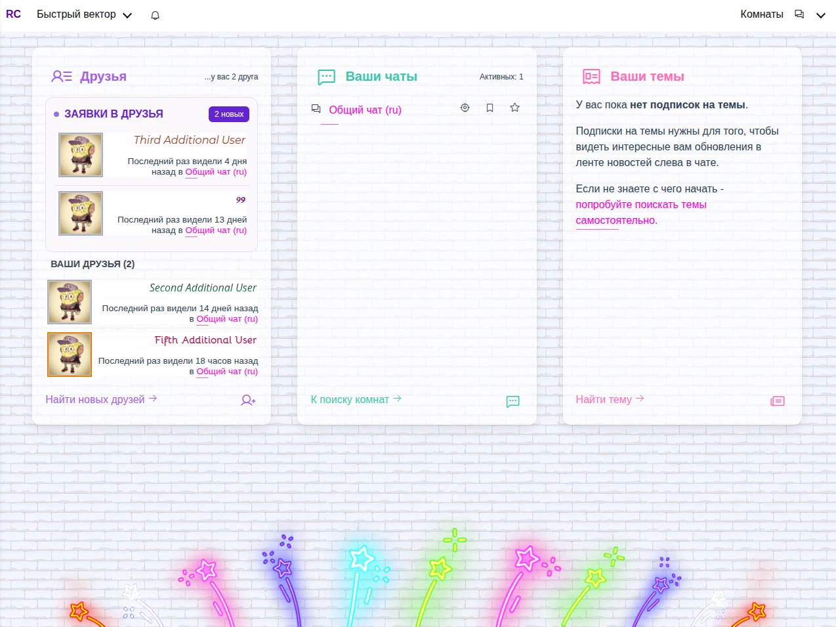Click Second Additional User's avatar
The height and width of the screenshot is (627, 836).
(x=70, y=302)
